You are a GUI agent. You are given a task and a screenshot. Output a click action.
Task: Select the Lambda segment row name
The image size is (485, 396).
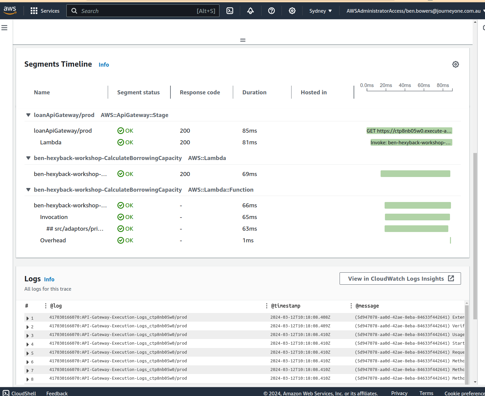(x=51, y=142)
